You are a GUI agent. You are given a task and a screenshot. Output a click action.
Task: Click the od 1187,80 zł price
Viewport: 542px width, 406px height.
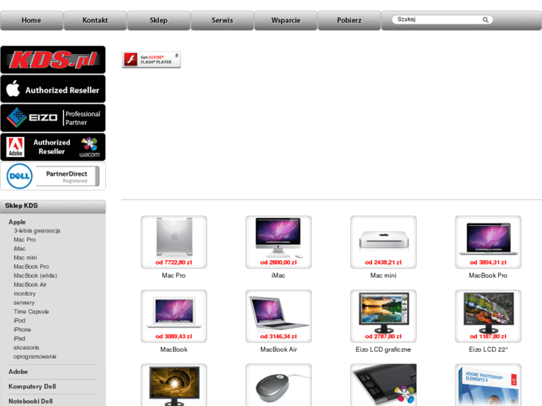tap(488, 336)
